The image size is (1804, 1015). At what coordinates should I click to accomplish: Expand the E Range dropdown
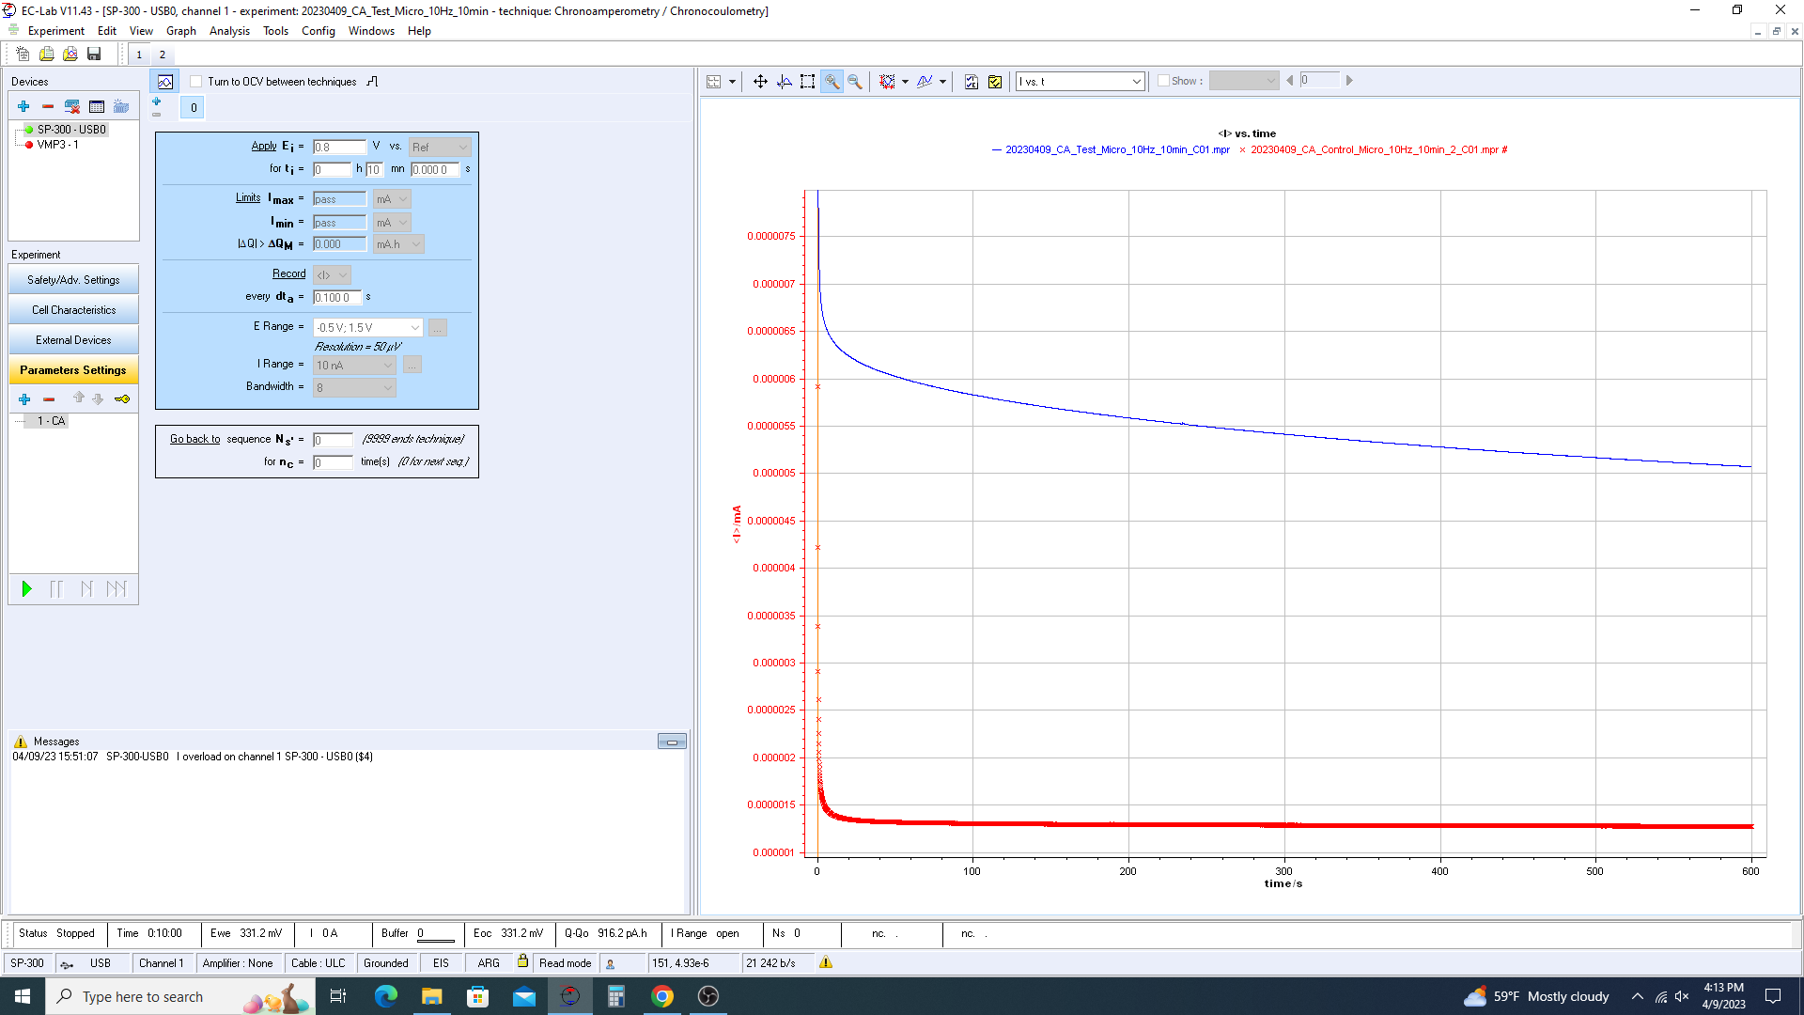click(414, 328)
